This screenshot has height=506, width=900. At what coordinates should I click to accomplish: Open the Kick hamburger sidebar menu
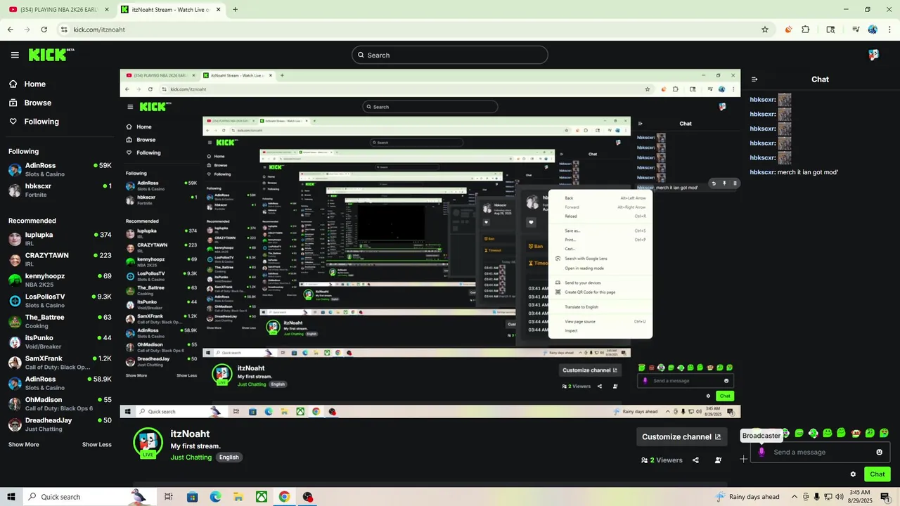[15, 55]
